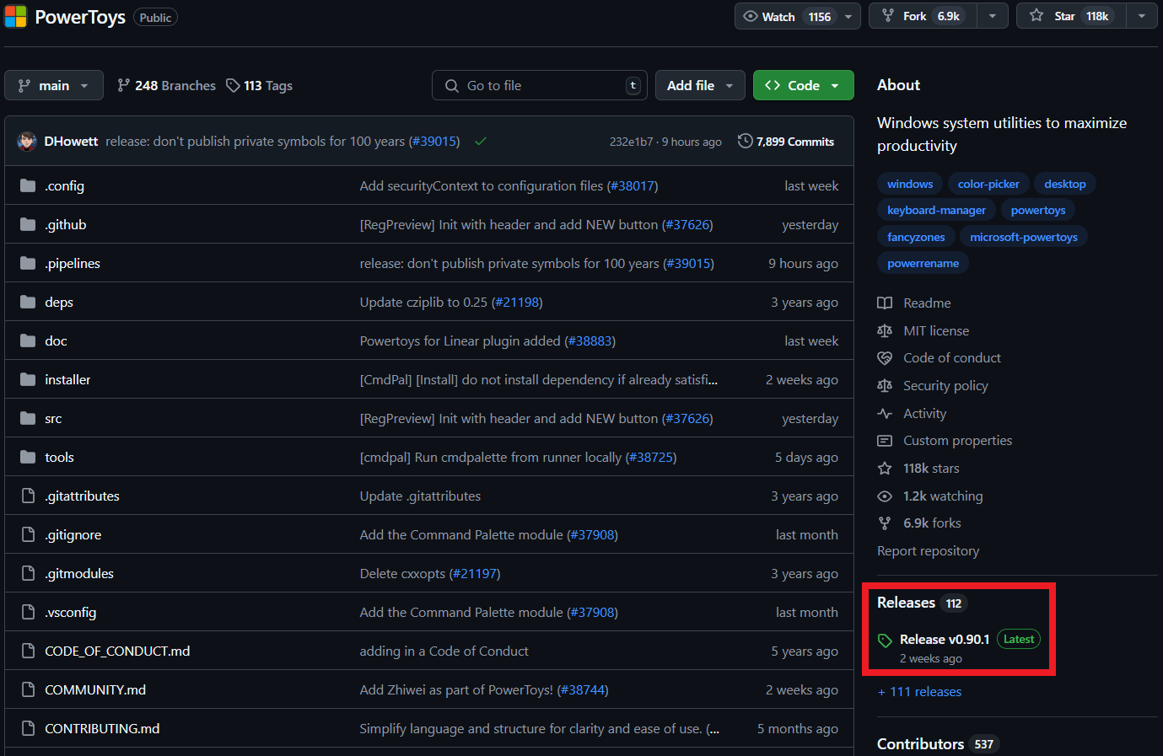The width and height of the screenshot is (1163, 756).
Task: Select the keyboard-manager topic tag
Action: tap(936, 210)
